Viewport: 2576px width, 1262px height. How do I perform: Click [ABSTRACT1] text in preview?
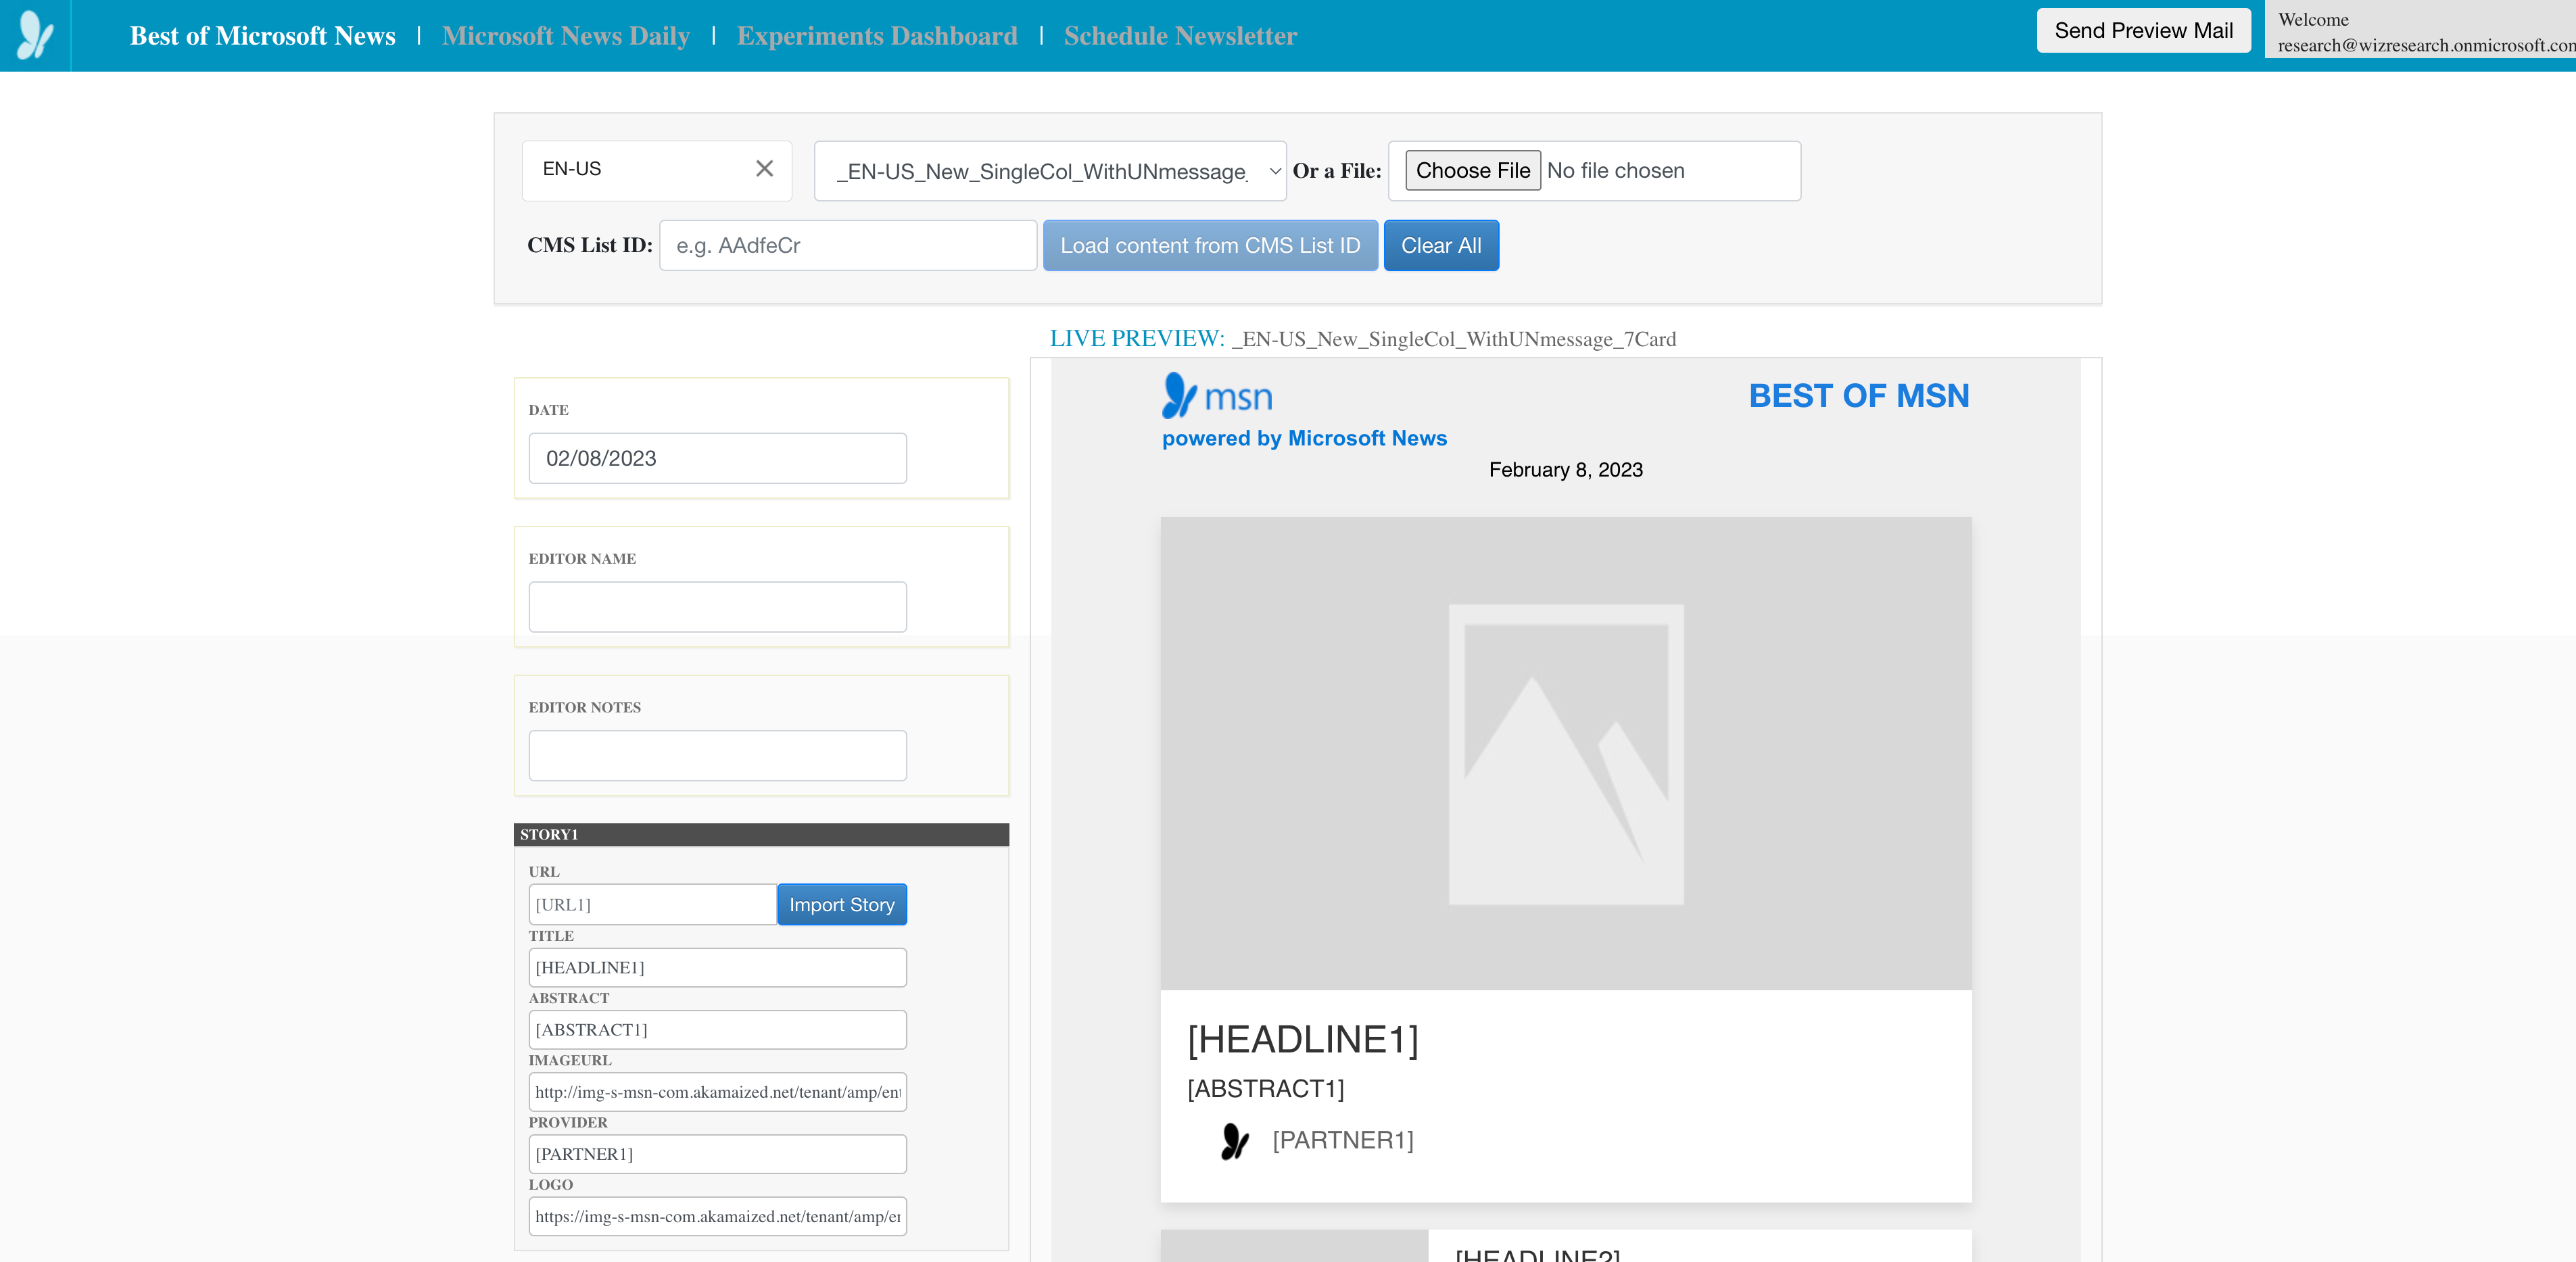1266,1088
